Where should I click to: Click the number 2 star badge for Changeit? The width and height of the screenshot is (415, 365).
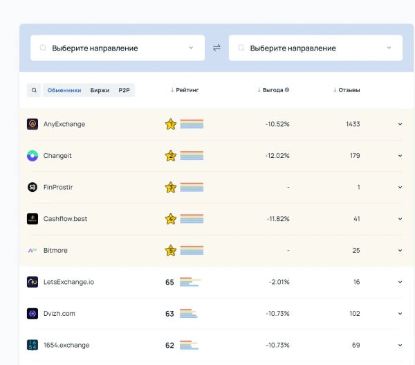click(x=171, y=156)
